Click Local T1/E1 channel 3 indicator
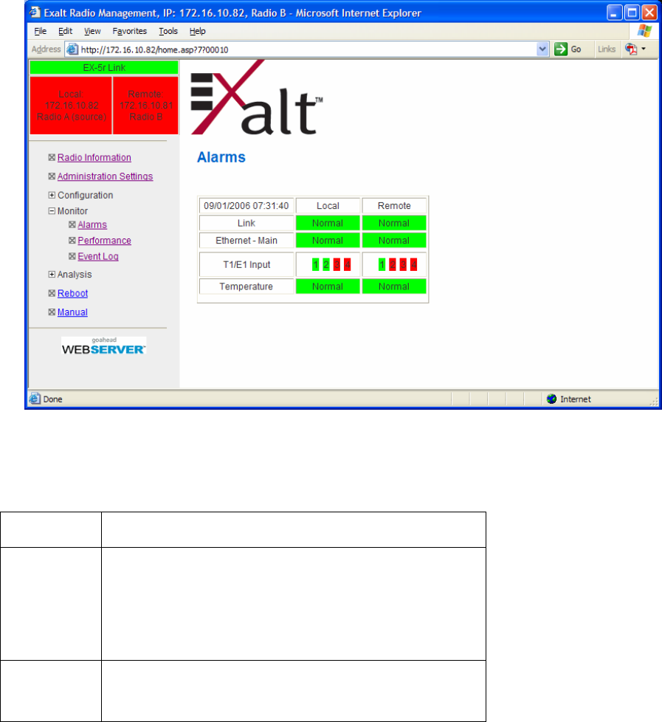This screenshot has width=662, height=722. 337,265
